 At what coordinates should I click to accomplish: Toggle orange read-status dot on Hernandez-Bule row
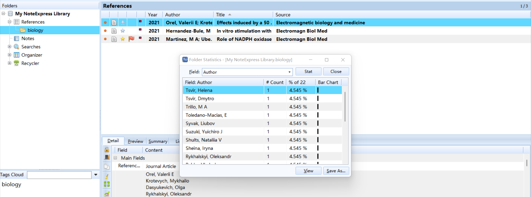point(105,31)
